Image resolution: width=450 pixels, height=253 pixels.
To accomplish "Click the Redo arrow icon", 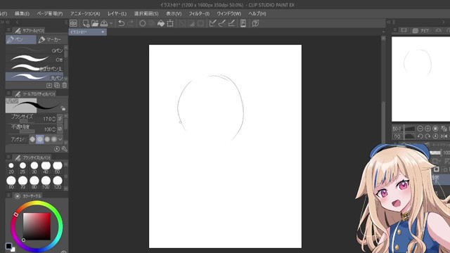I will (131, 23).
